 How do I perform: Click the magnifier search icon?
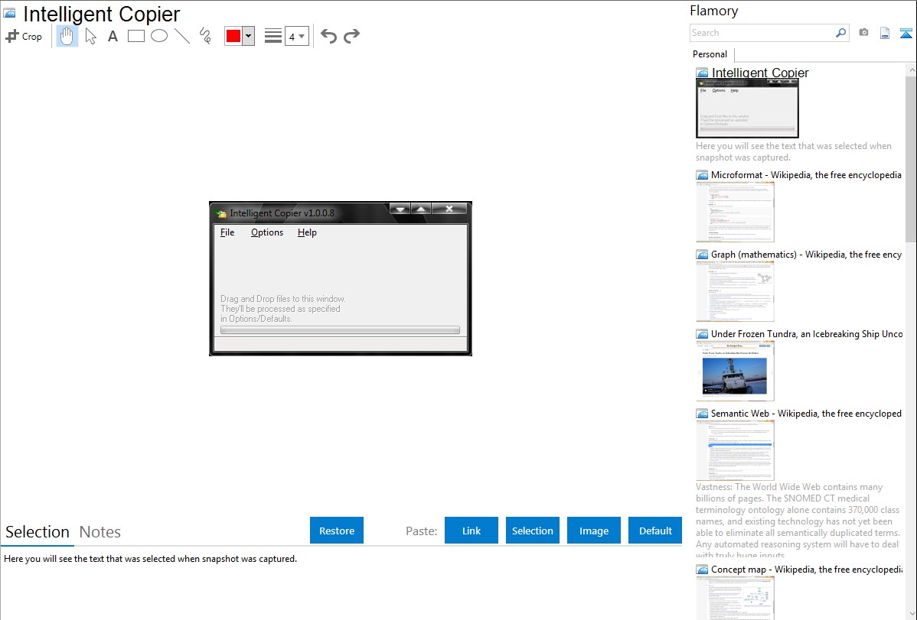(841, 33)
